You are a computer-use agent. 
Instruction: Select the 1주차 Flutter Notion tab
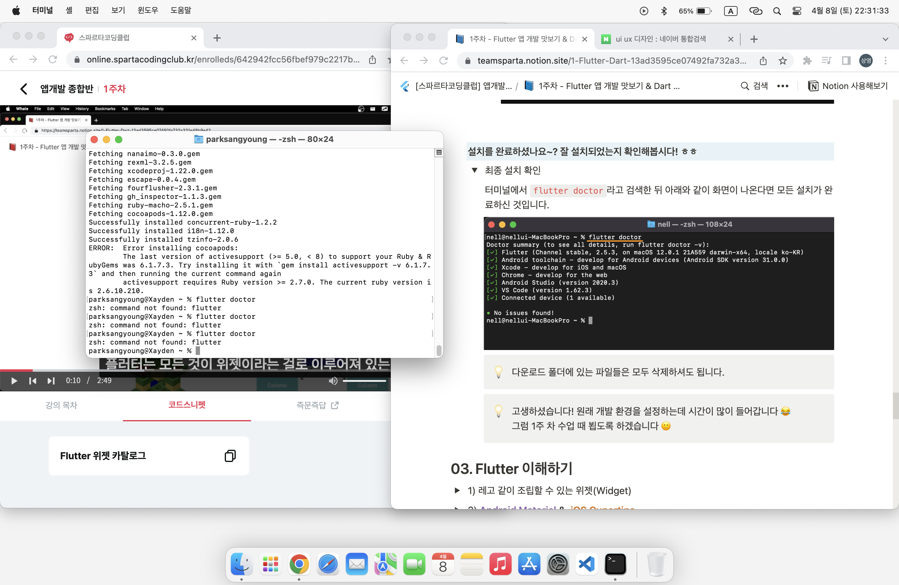(520, 39)
